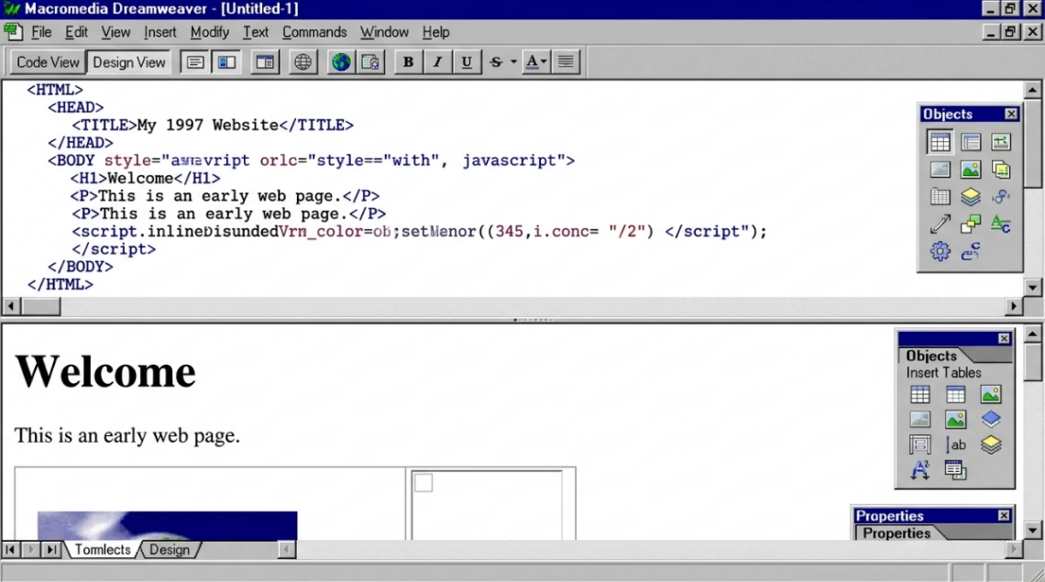Viewport: 1045px width, 582px height.
Task: Choose the split code and design view toolbar icon
Action: point(226,61)
